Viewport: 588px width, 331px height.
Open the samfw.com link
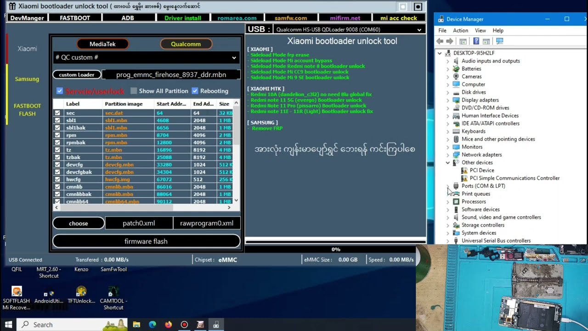point(291,18)
